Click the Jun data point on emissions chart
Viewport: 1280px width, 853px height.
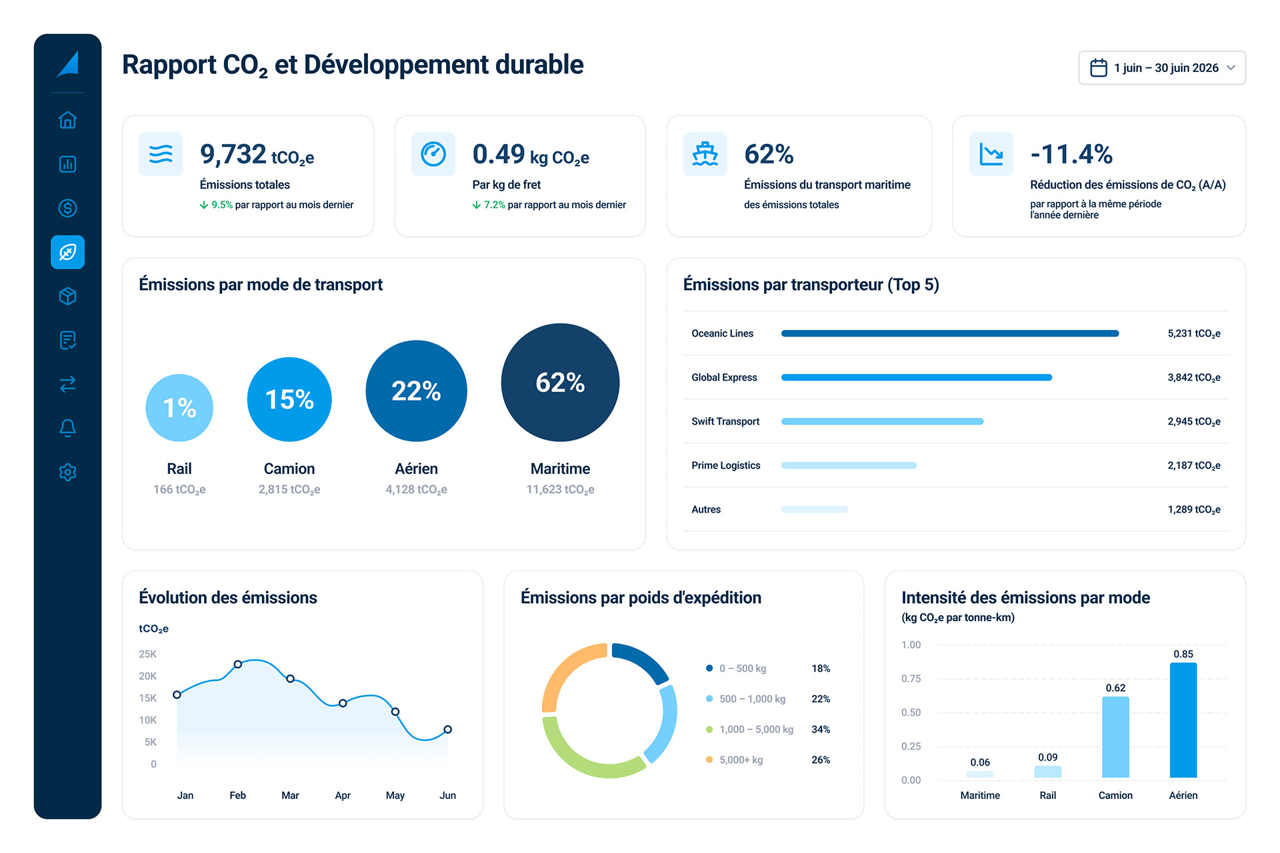[448, 729]
